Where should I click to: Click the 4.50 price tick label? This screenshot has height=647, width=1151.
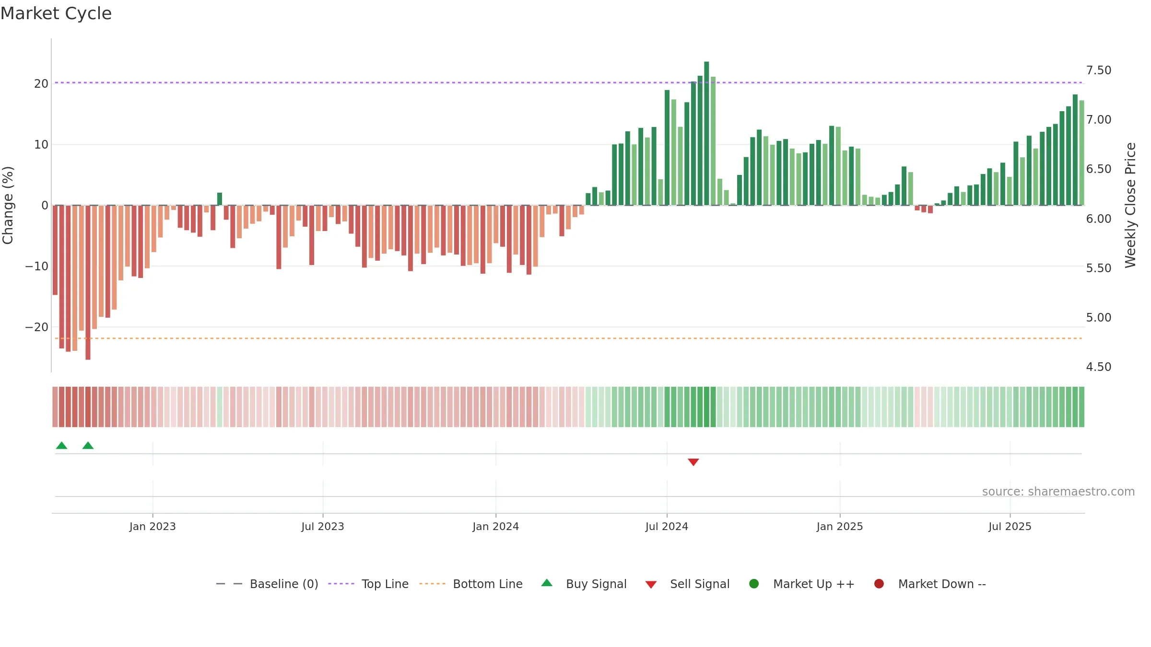click(1099, 367)
